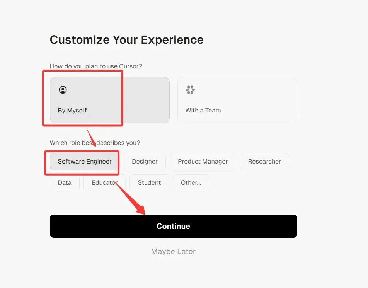The image size is (368, 288).
Task: Click the red arrowhead pointing at Continue
Action: (140, 209)
